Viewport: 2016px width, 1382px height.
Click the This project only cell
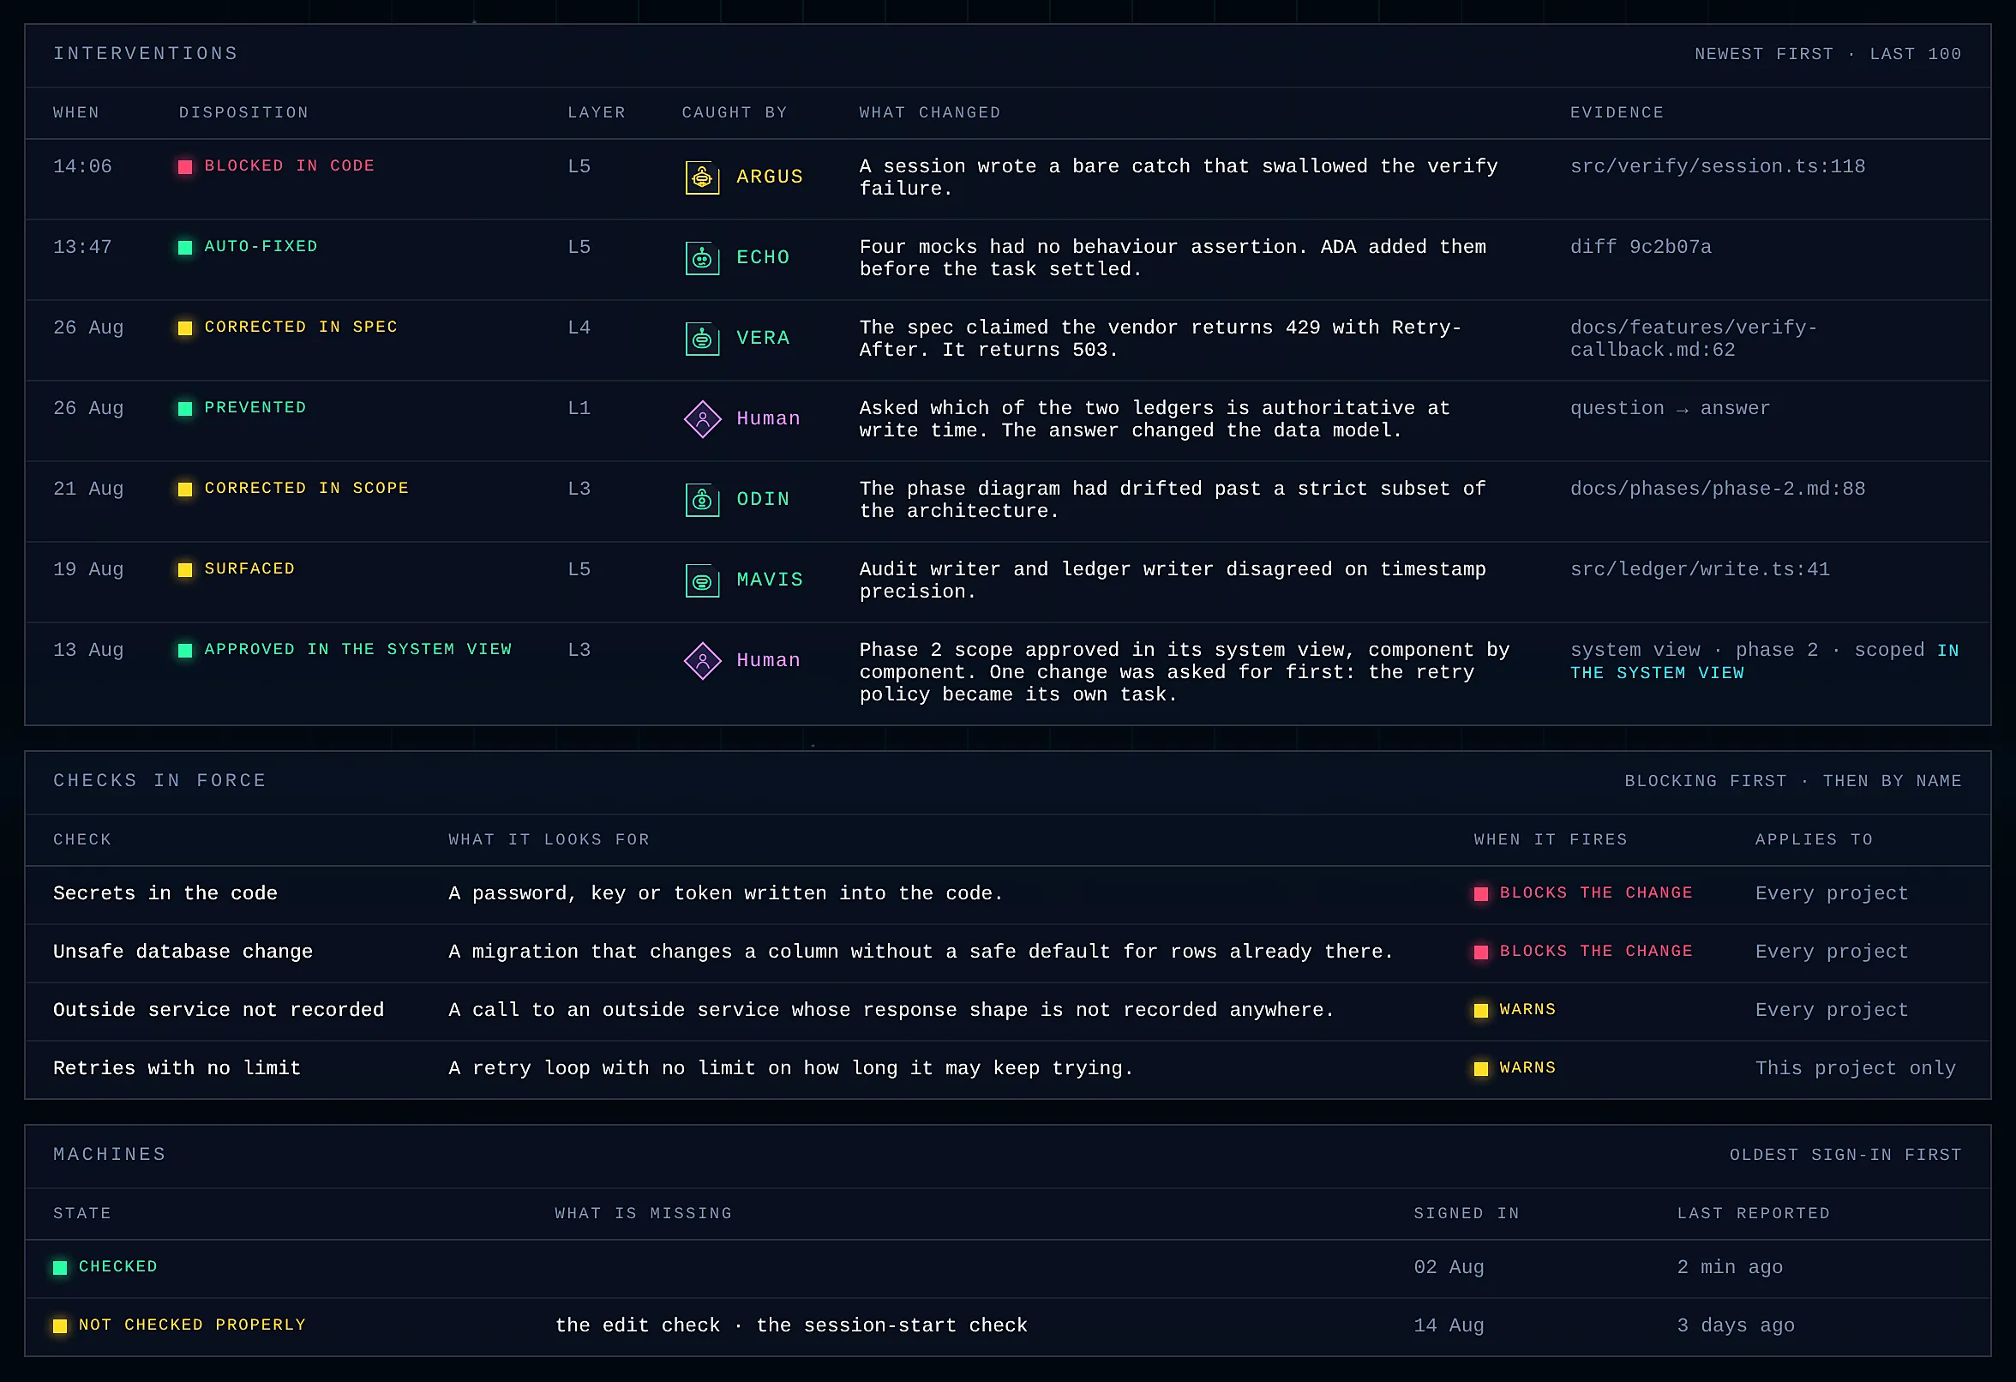[x=1856, y=1069]
